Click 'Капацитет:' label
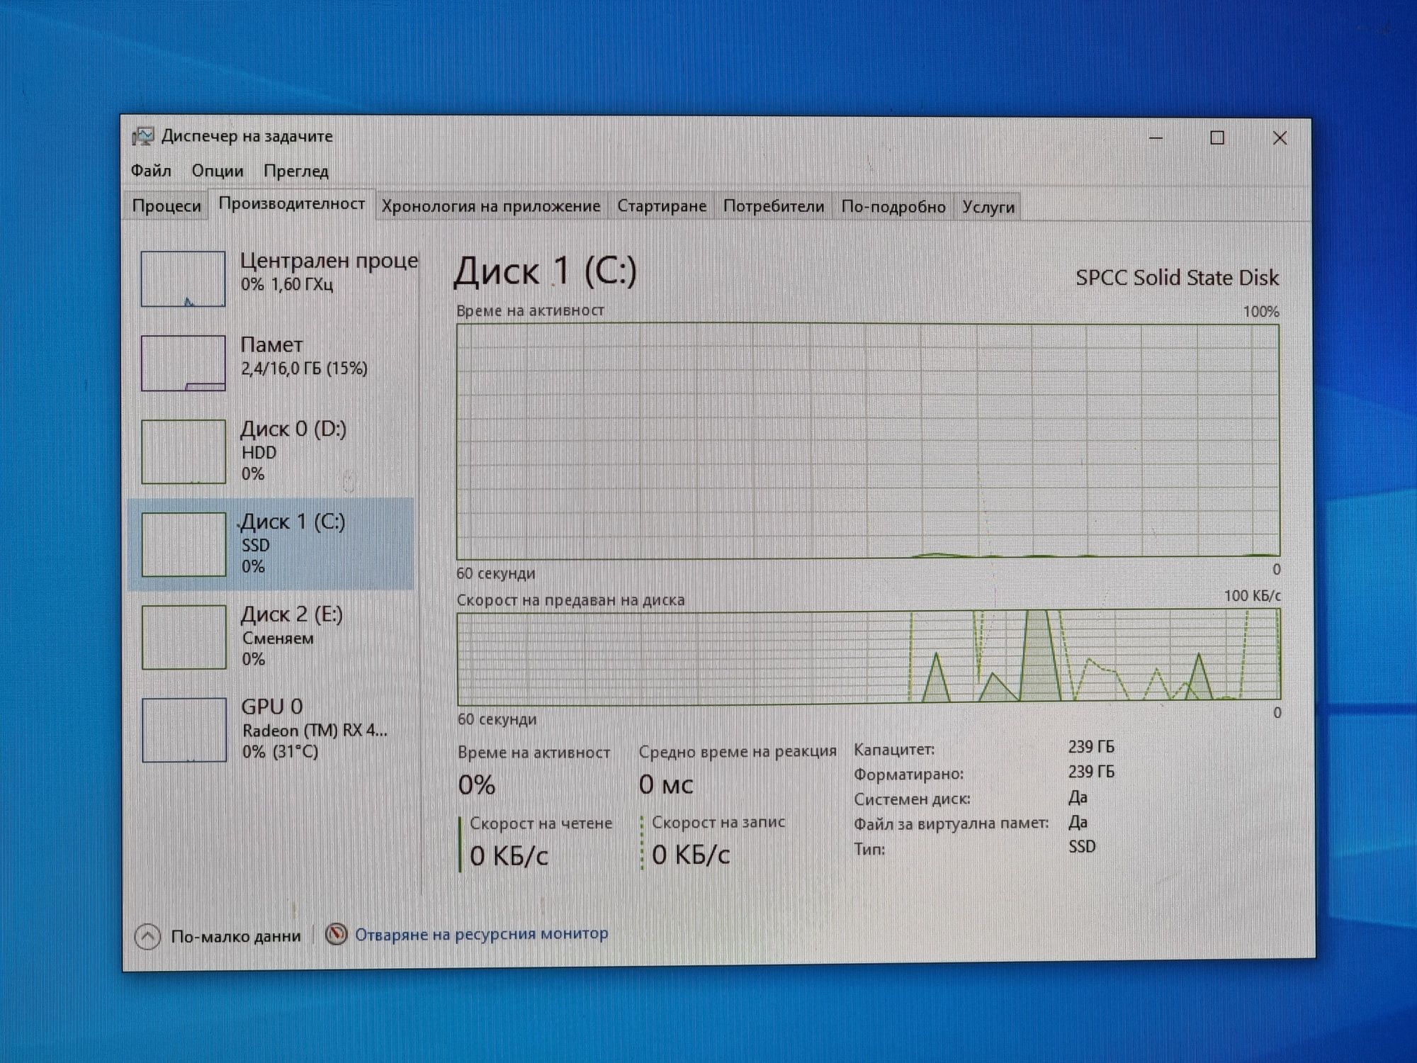 point(894,749)
